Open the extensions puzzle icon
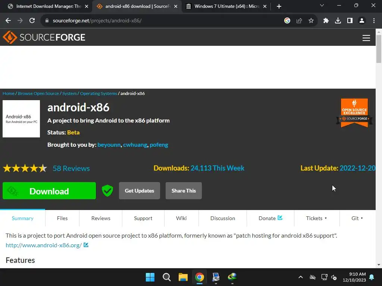The image size is (382, 286). click(x=326, y=21)
